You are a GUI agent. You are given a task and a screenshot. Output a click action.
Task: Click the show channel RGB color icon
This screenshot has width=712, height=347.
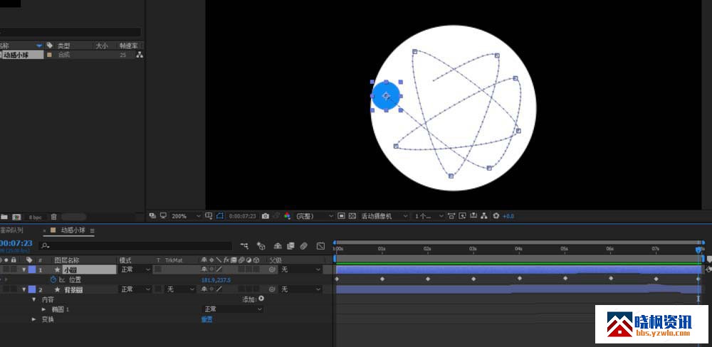tap(287, 216)
